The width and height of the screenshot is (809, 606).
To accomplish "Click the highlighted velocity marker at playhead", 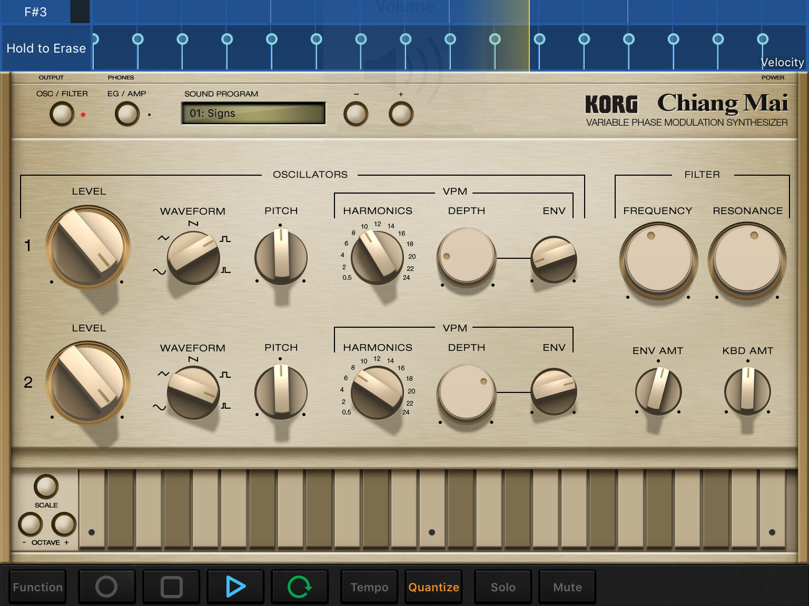I will (495, 39).
